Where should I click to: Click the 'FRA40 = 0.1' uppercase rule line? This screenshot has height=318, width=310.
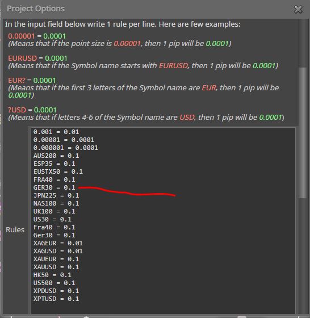coord(54,179)
